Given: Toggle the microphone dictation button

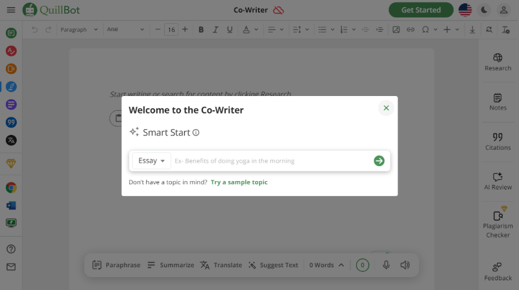Looking at the screenshot, I should point(386,265).
